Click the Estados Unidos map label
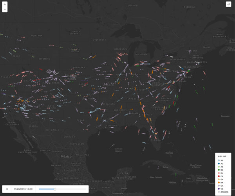The height and width of the screenshot is (196, 235). [70, 77]
